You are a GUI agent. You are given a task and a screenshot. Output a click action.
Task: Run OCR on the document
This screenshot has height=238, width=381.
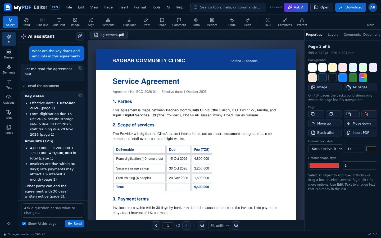pos(268,22)
